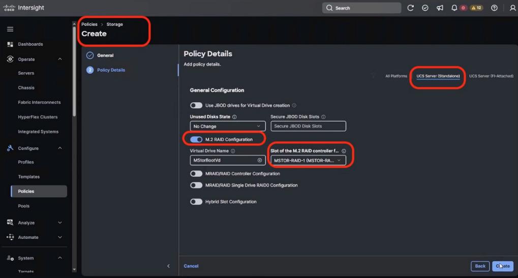Open Fabric Interconnects in the sidebar
Image resolution: width=518 pixels, height=278 pixels.
(x=39, y=102)
